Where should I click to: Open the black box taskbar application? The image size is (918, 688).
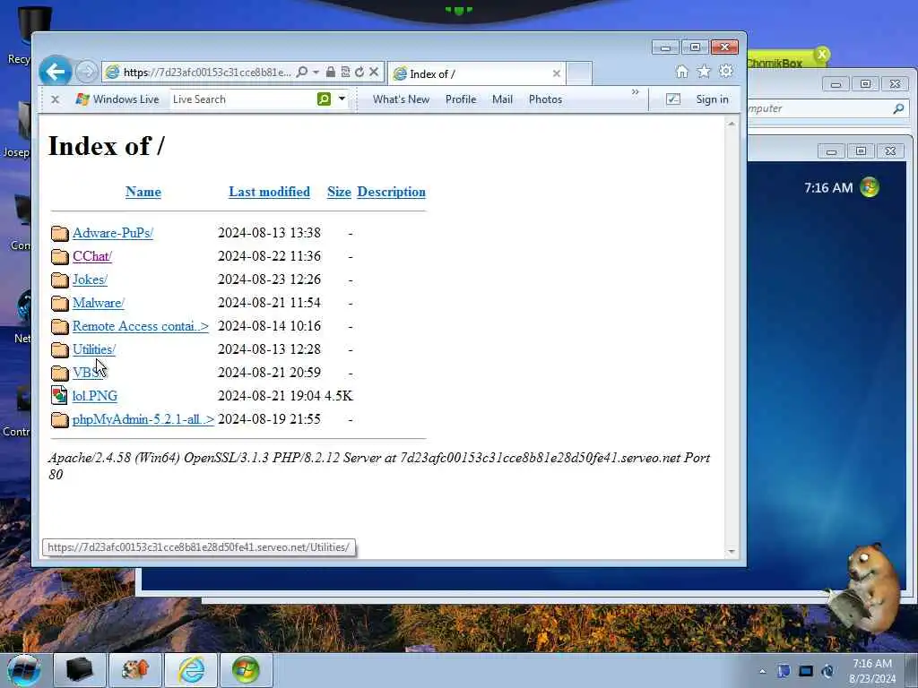[80, 670]
